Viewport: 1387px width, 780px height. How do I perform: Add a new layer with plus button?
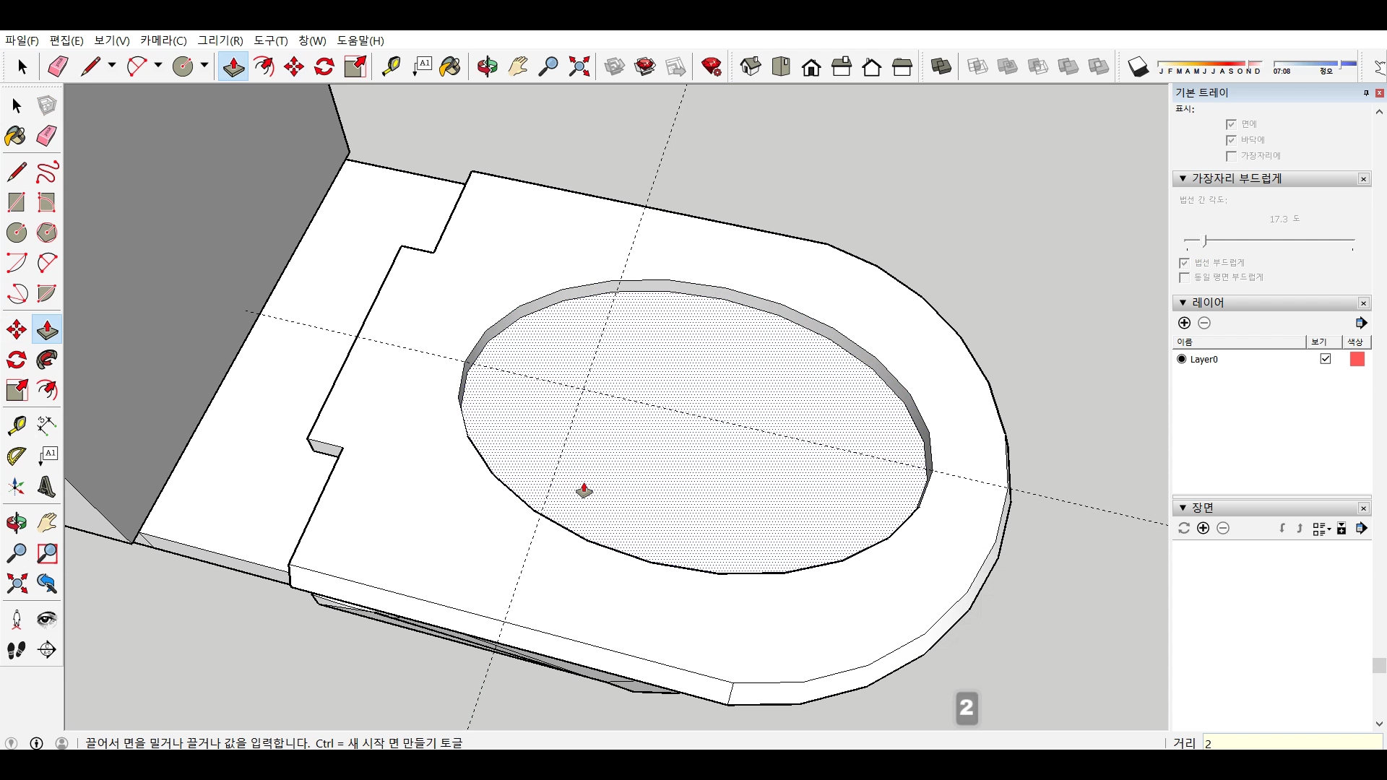click(x=1184, y=323)
